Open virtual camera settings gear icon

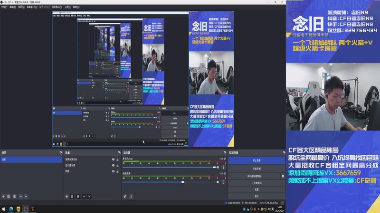tap(283, 176)
